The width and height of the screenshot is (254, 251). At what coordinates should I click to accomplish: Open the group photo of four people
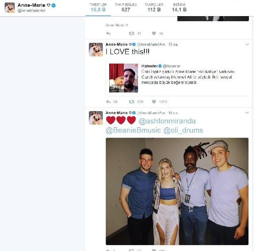tap(177, 191)
